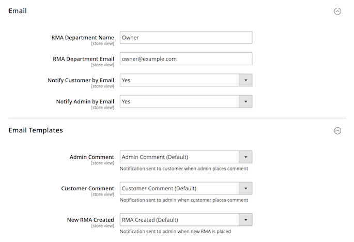Collapse the Email section chevron icon
Screen dimensions: 354x242
[x=337, y=11]
